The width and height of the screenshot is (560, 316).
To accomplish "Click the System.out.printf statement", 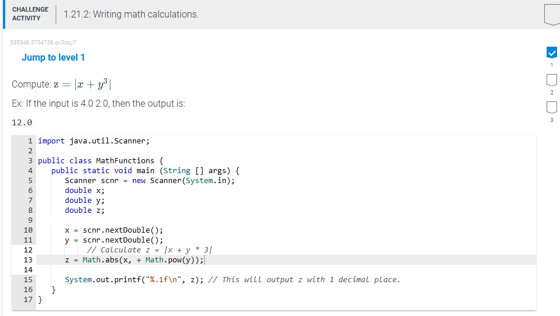I will coord(134,279).
